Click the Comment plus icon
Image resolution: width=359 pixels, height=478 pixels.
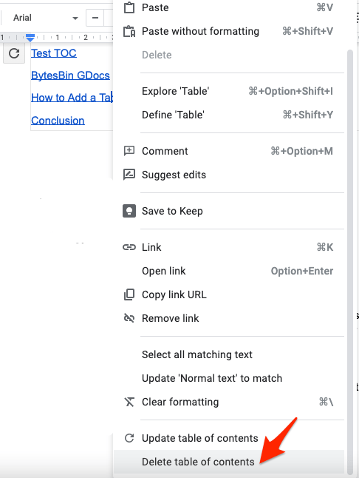pos(129,151)
